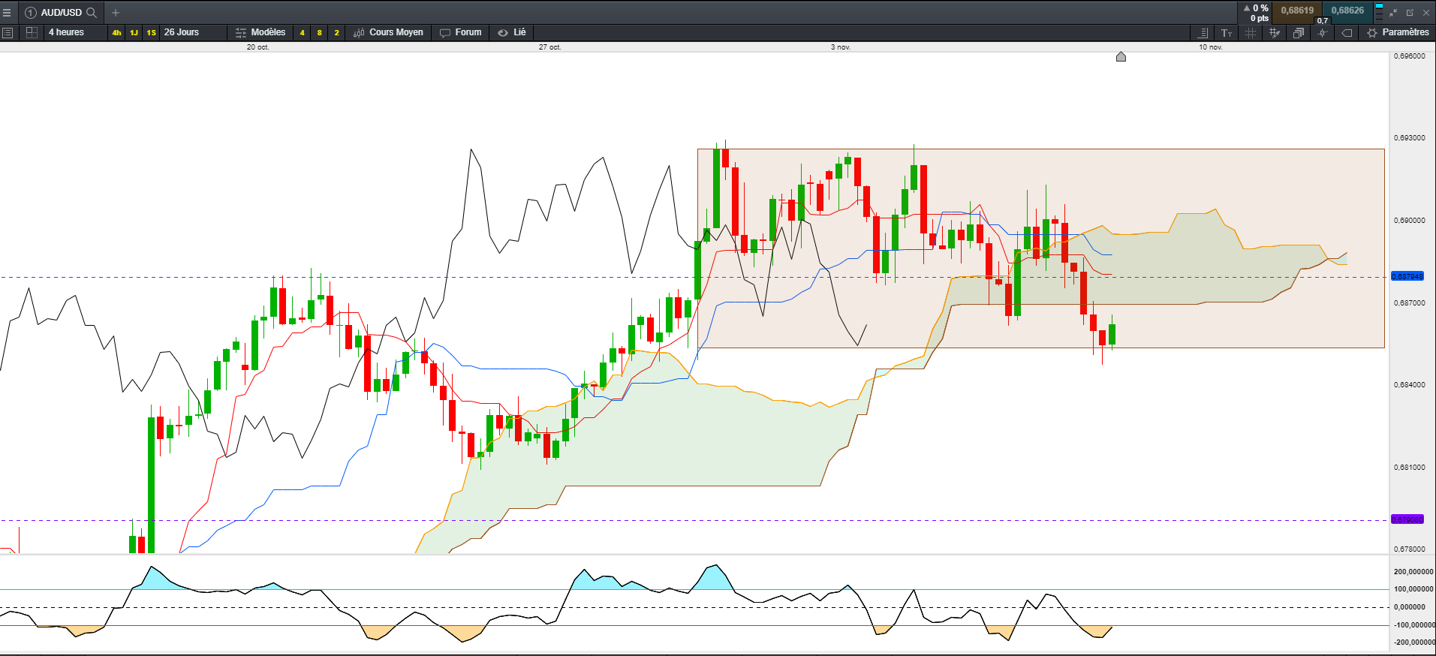
Task: Click the -200,000000 oscillator scale value
Action: [x=1413, y=642]
